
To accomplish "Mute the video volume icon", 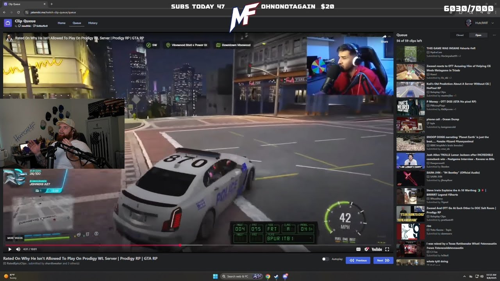I will tap(18, 249).
